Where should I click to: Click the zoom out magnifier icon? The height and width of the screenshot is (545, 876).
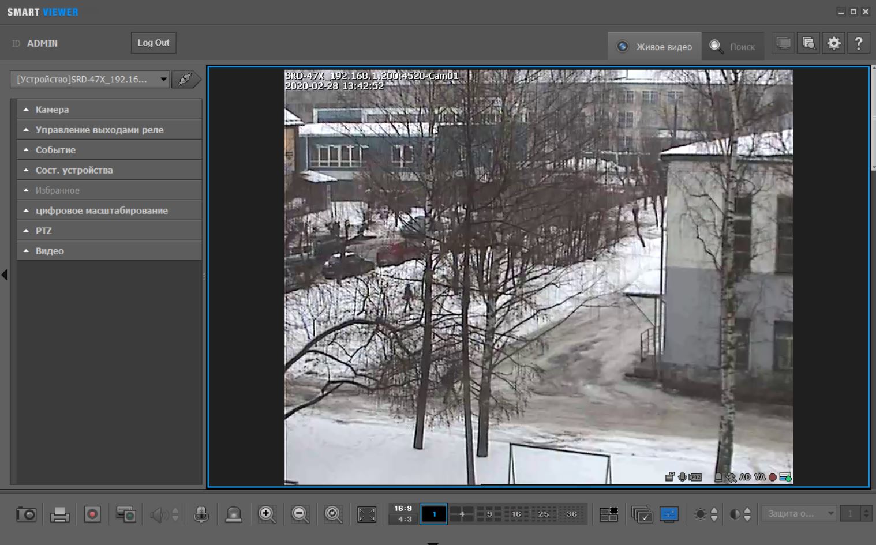click(300, 514)
